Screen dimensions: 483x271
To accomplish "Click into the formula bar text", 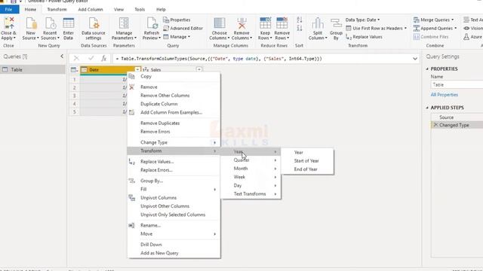I will [219, 59].
